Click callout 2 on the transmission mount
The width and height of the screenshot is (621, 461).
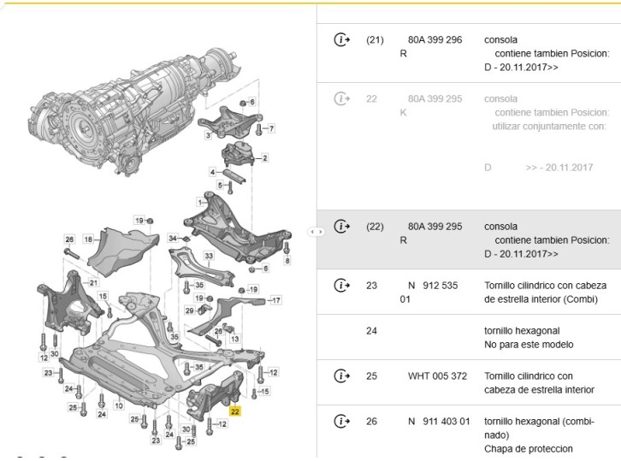click(x=265, y=158)
